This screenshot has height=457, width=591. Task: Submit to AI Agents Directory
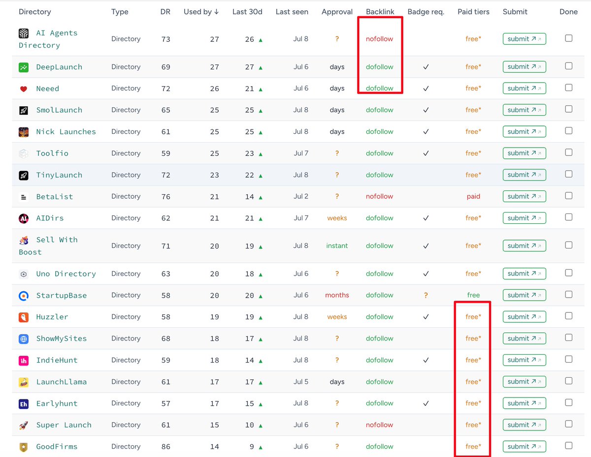click(x=524, y=39)
